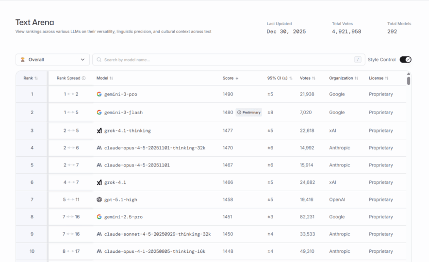Image resolution: width=429 pixels, height=262 pixels.
Task: Sort by 95% CI column icon
Action: pyautogui.click(x=291, y=78)
